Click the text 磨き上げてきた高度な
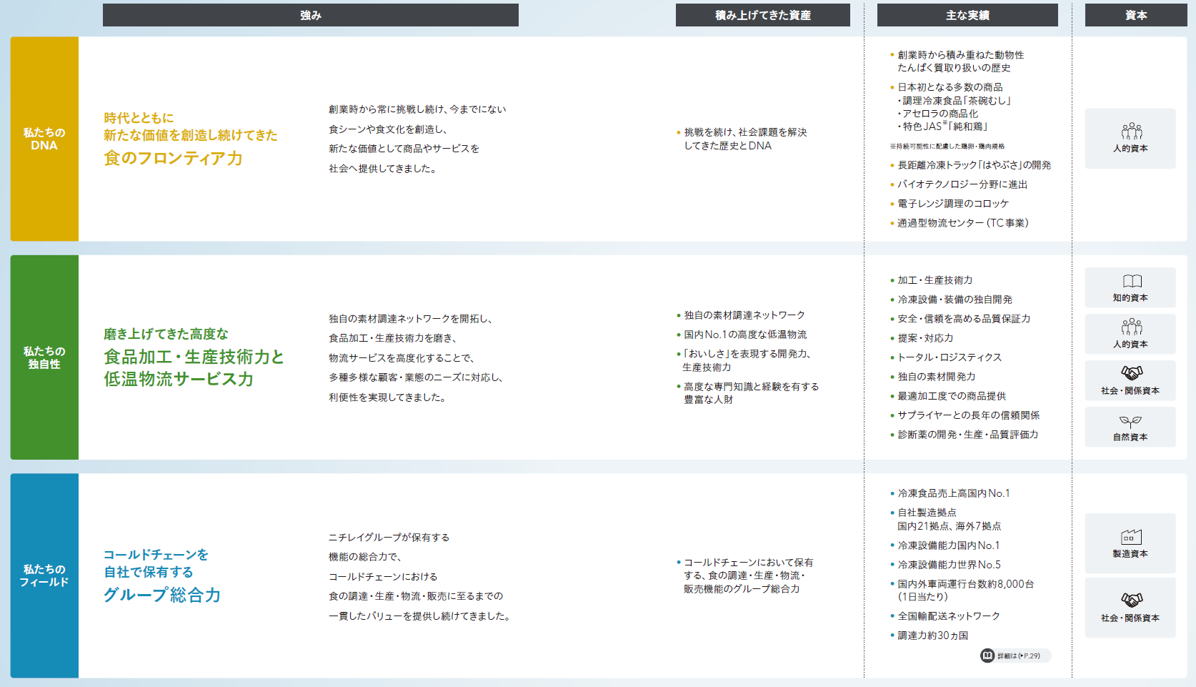Viewport: 1196px width, 687px height. point(166,334)
